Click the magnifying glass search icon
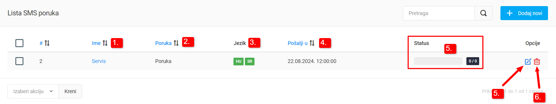The image size is (556, 104). point(483,13)
